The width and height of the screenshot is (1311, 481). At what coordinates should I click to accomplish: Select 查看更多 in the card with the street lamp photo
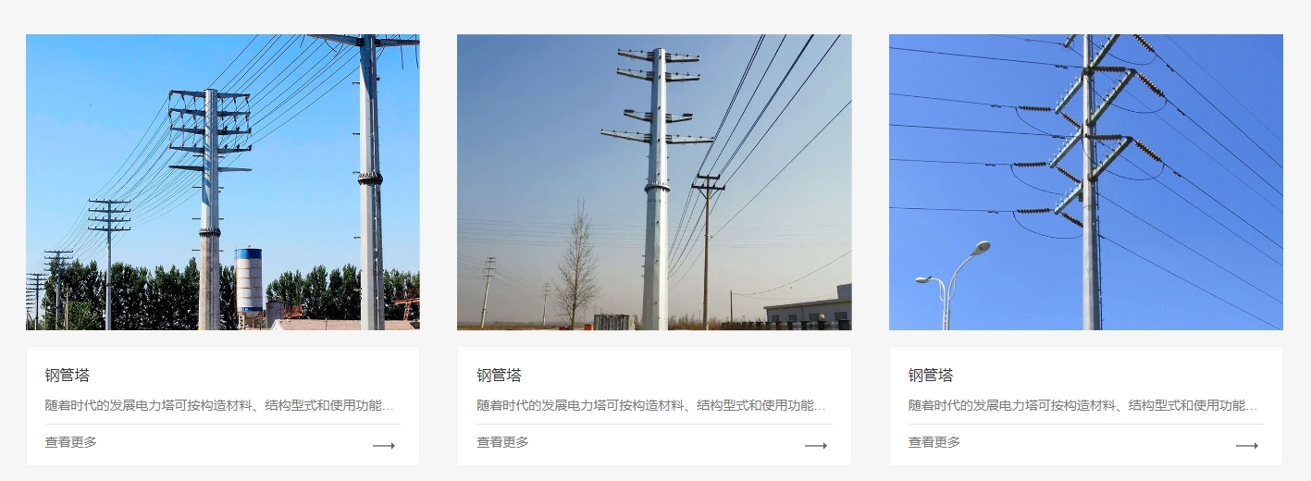[x=934, y=442]
